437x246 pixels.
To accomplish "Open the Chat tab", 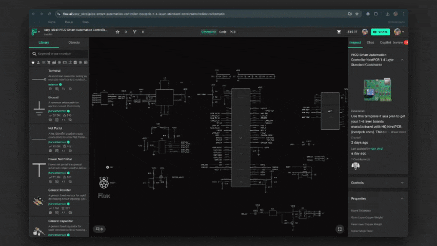I will [370, 43].
